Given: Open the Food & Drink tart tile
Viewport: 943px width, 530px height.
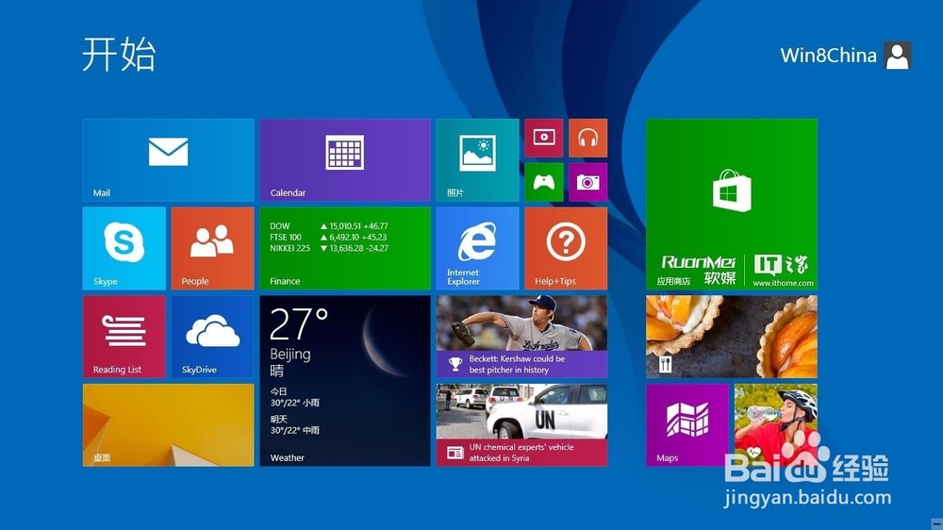Looking at the screenshot, I should point(732,337).
